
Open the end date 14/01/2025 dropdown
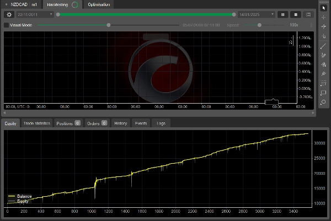coord(257,14)
